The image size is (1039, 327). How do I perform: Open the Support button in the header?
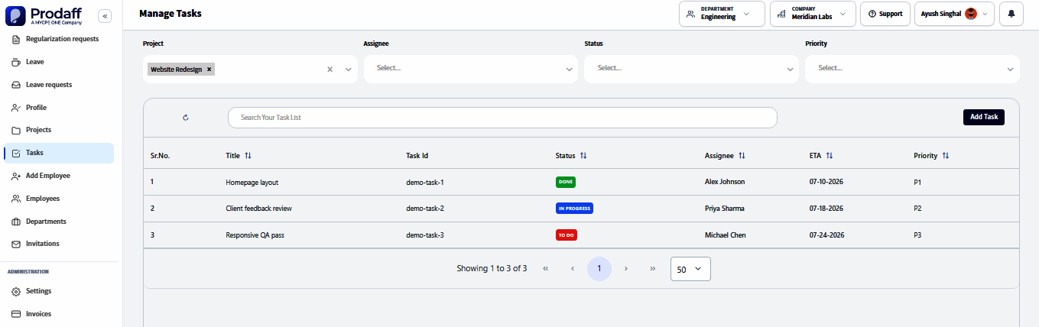885,14
